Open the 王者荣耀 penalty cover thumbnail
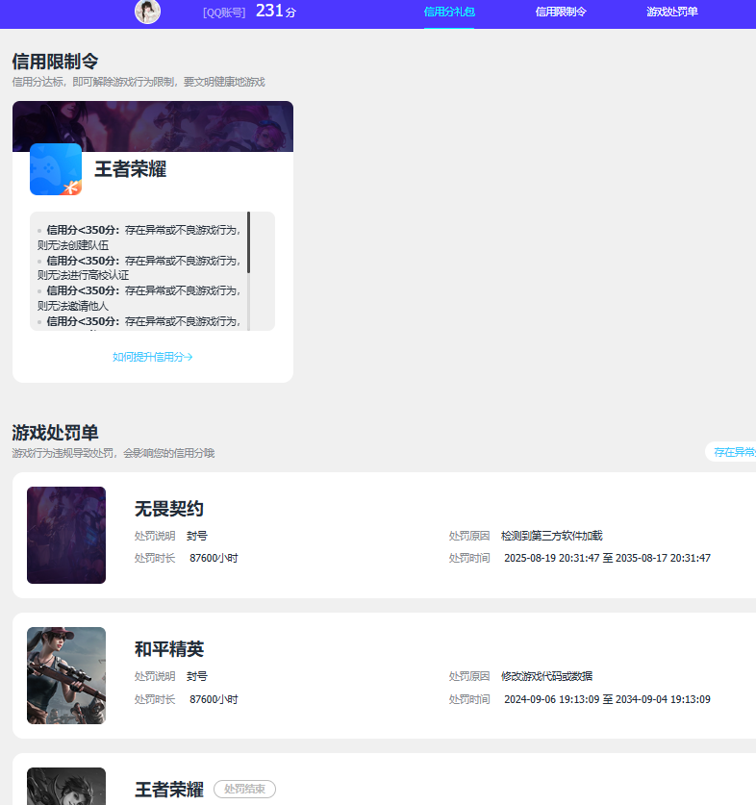The width and height of the screenshot is (756, 805). coord(66,786)
